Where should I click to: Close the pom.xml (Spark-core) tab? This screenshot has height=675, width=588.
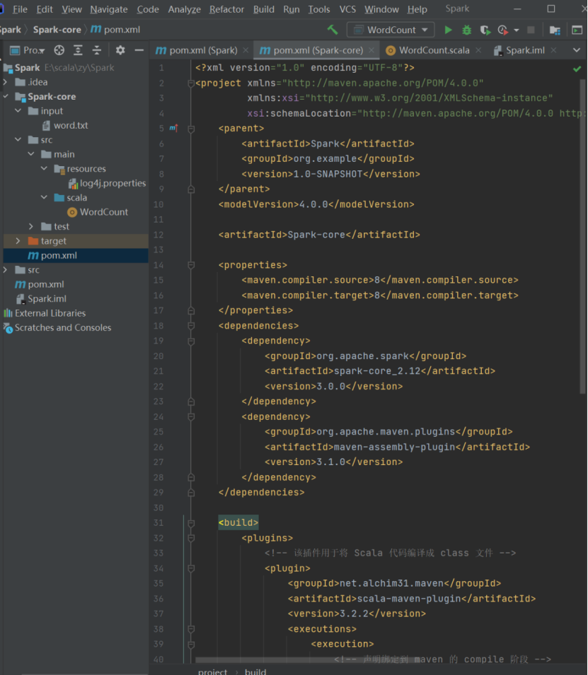371,50
